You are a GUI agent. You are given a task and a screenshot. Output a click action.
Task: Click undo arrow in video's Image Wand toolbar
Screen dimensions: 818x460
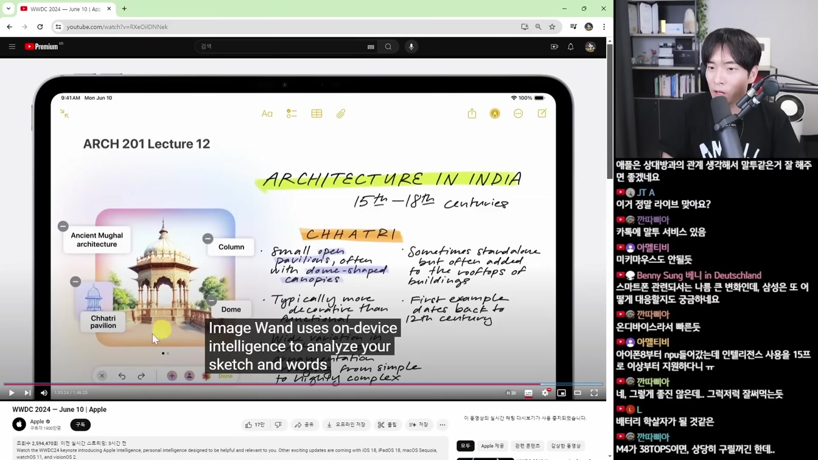point(122,376)
